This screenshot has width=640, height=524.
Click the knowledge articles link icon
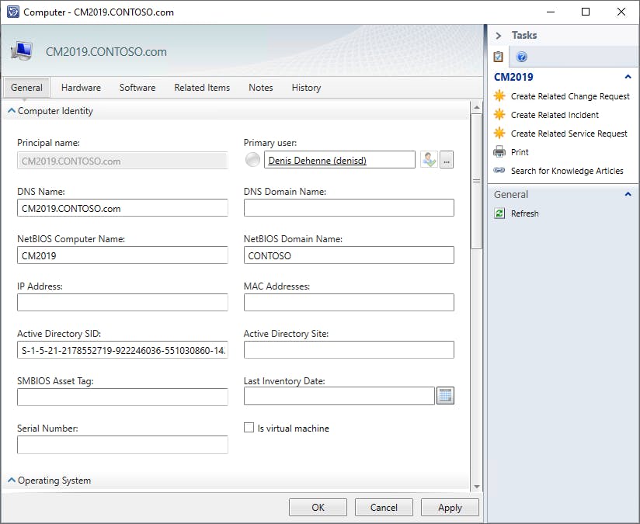tap(499, 170)
